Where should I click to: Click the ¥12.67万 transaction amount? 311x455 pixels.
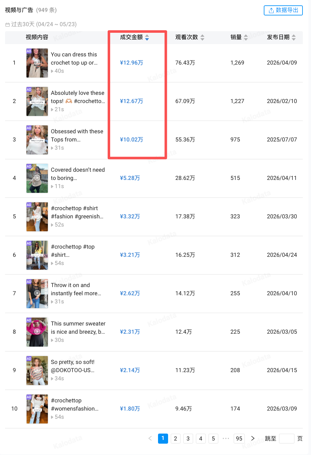(x=132, y=101)
